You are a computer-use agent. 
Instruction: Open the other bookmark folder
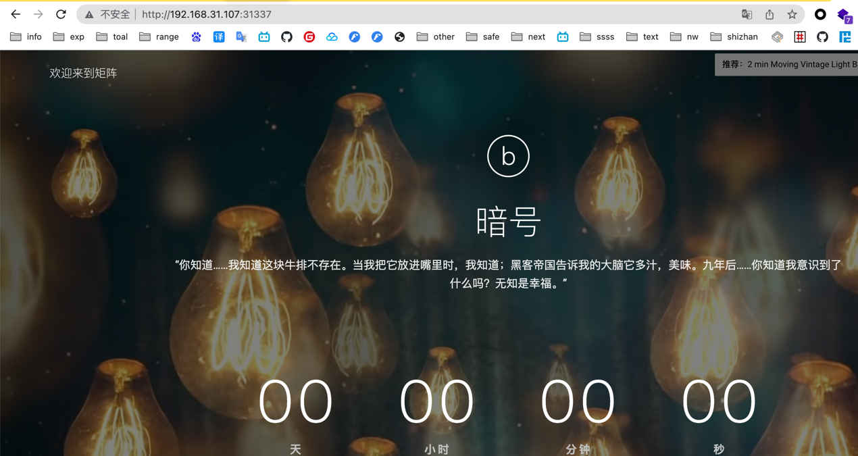[436, 37]
